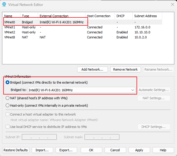The height and width of the screenshot is (156, 177).
Task: Click the 10.0.2.0 subnet address cell
Action: (x=141, y=37)
